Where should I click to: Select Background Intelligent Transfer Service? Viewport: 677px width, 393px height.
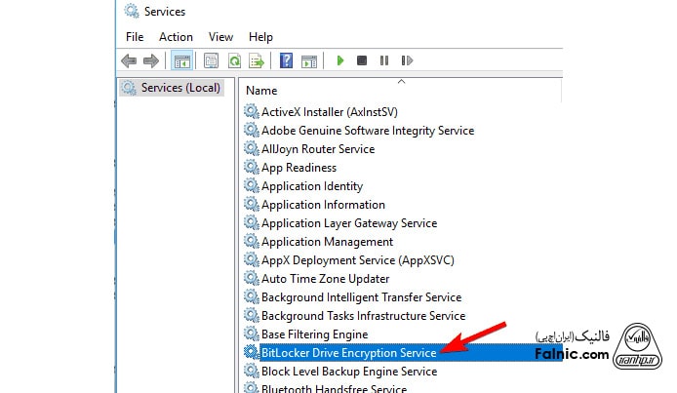point(361,297)
